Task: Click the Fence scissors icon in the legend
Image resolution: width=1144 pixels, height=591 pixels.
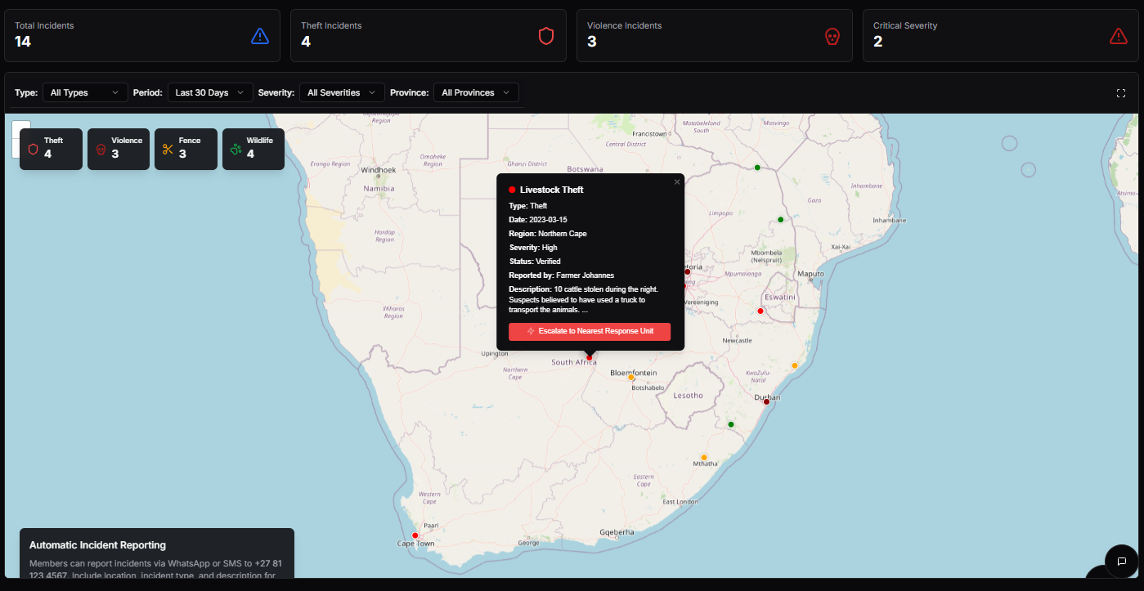Action: 168,150
